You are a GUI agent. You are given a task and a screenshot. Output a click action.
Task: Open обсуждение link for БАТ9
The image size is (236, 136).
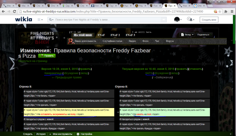(x=162, y=73)
